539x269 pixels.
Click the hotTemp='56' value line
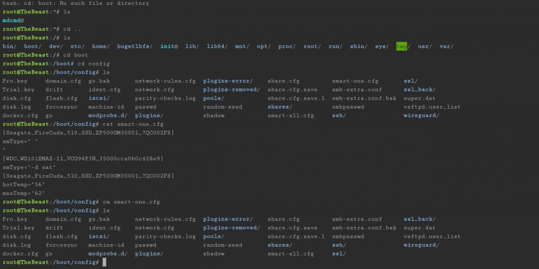24,184
